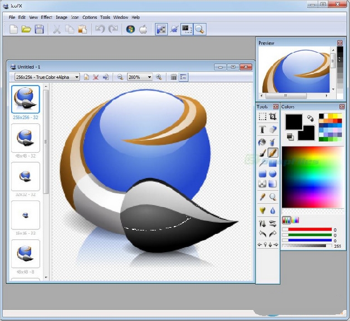Switch color sliders to HSB mode
The image size is (350, 321).
pyautogui.click(x=295, y=220)
